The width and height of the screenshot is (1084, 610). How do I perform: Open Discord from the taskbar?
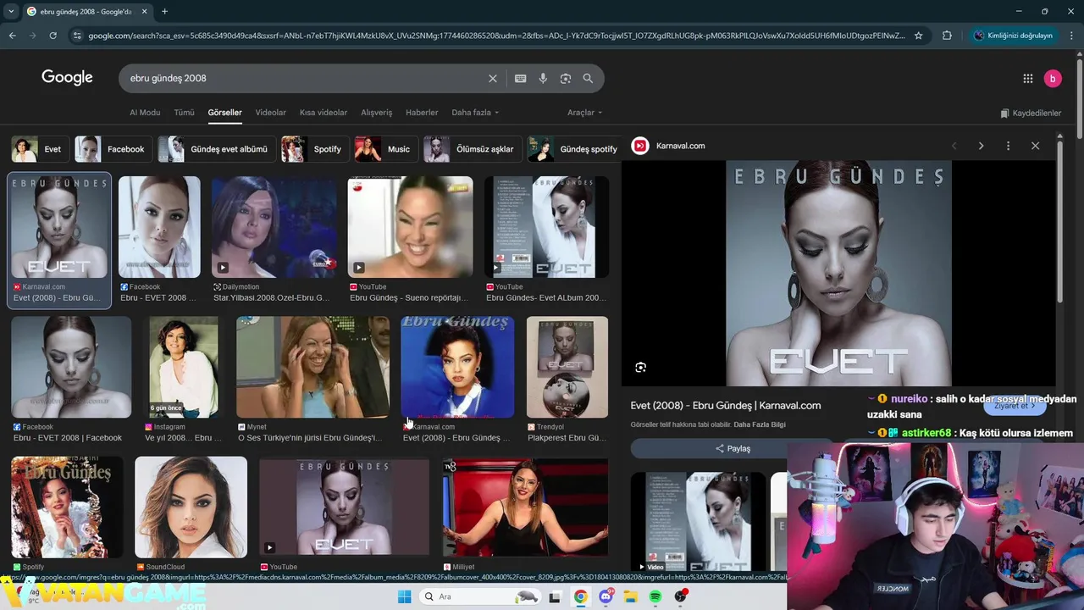[606, 596]
